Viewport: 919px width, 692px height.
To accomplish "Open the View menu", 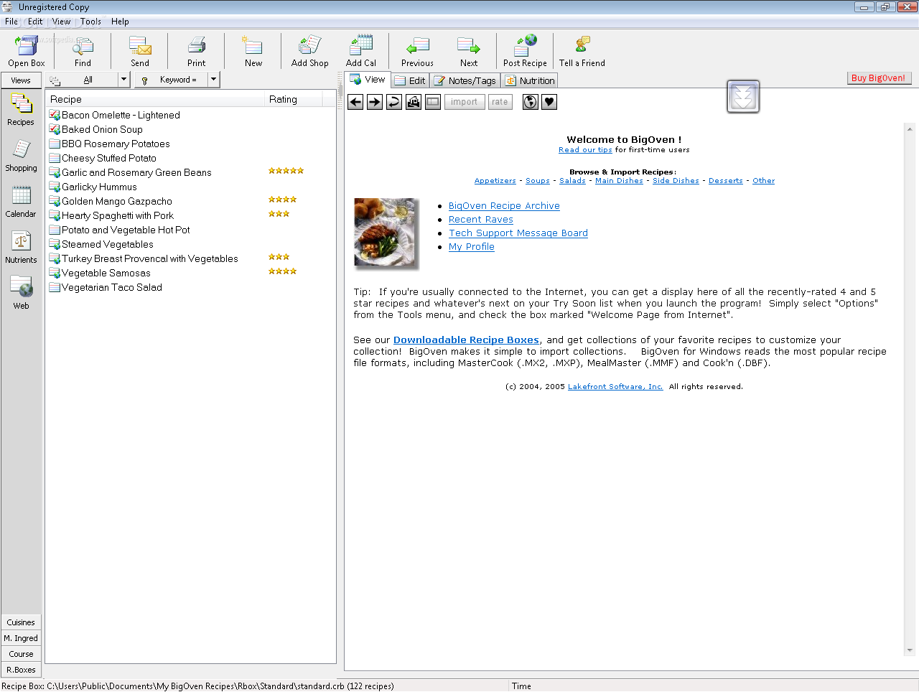I will tap(62, 22).
